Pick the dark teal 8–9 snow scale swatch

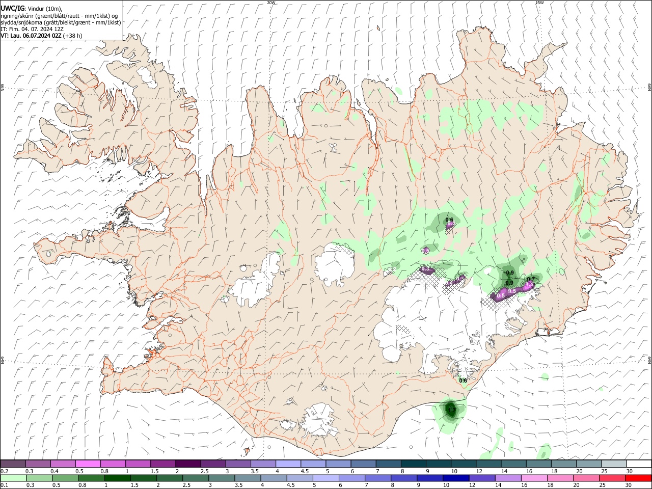413,464
